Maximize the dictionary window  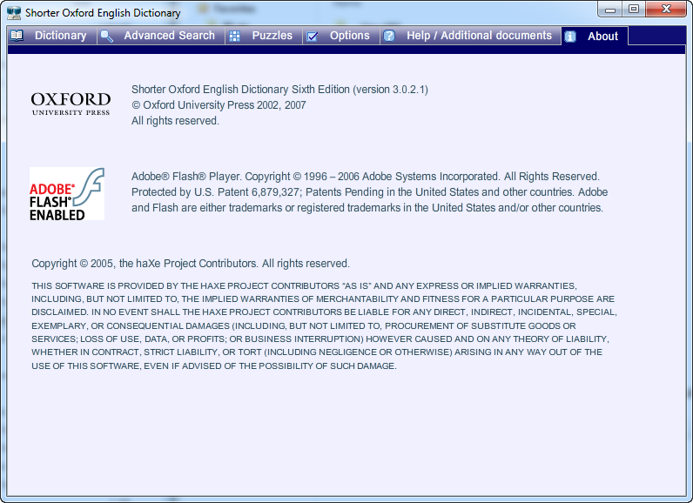[633, 10]
